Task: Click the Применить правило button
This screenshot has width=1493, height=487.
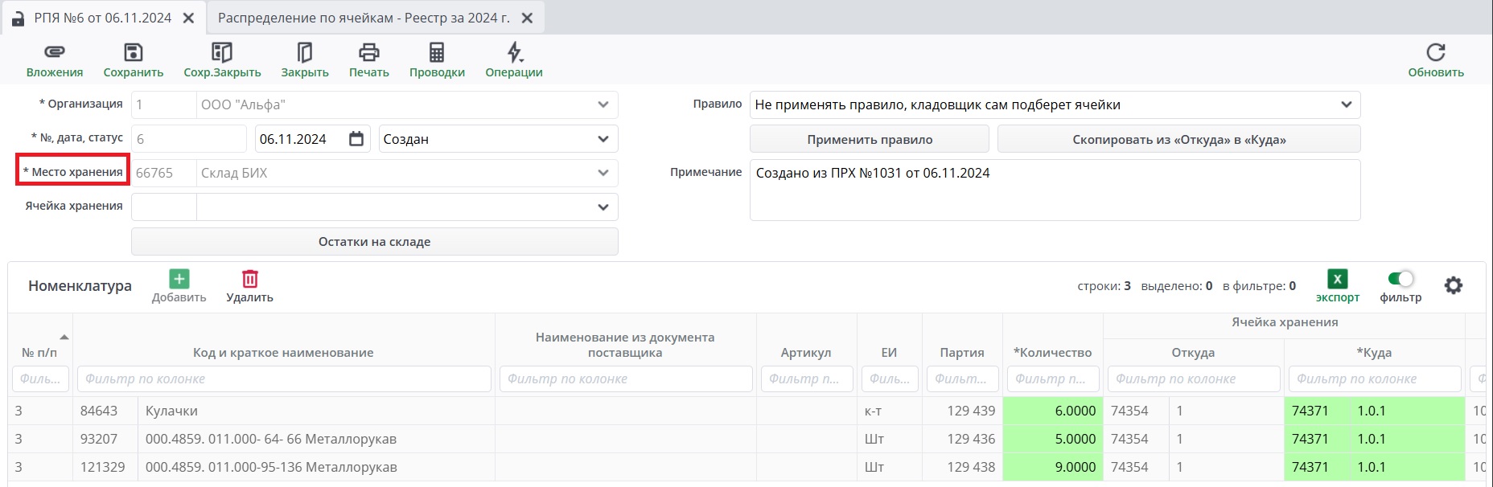Action: (869, 139)
